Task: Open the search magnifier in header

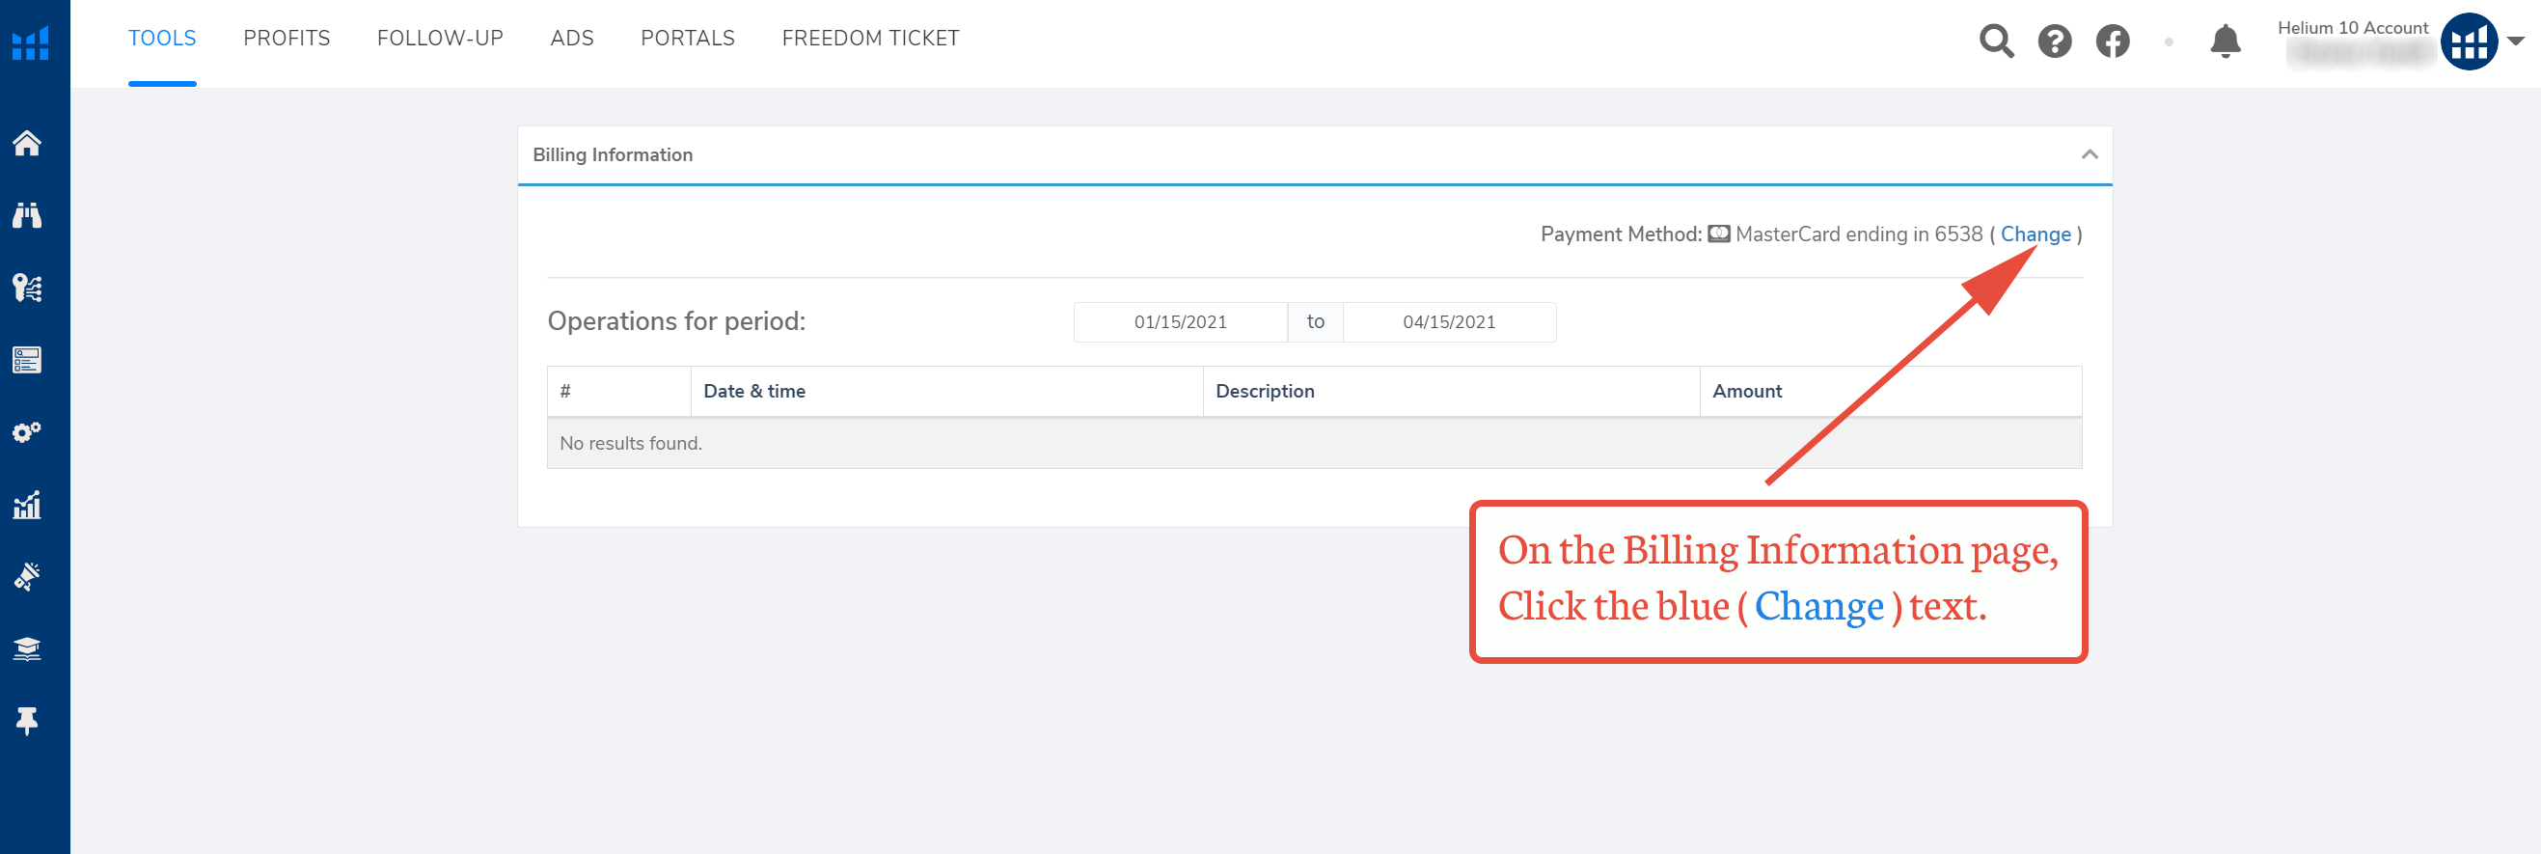Action: (1997, 41)
